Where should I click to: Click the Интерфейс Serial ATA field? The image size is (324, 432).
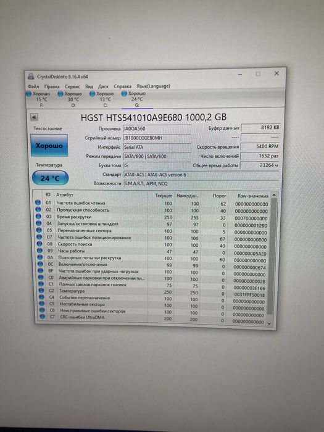tap(157, 147)
